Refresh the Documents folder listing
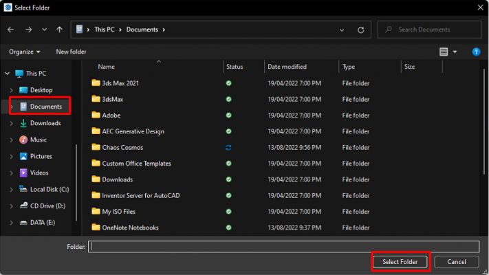The image size is (489, 275). click(x=361, y=30)
